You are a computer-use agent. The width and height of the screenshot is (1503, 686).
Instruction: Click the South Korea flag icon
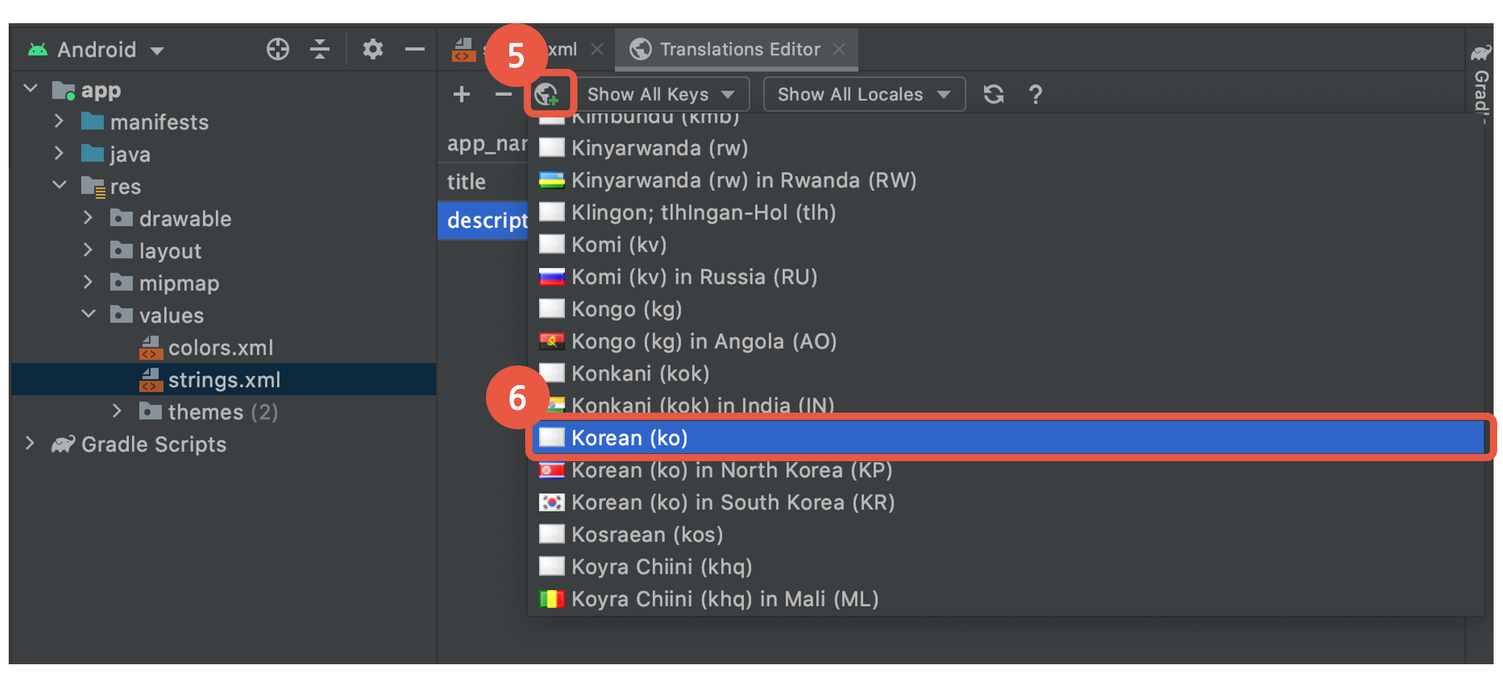pos(552,502)
